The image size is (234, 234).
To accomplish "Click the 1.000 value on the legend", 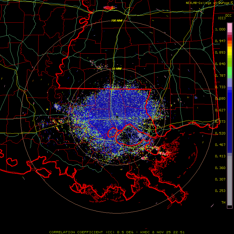I will [220, 29].
